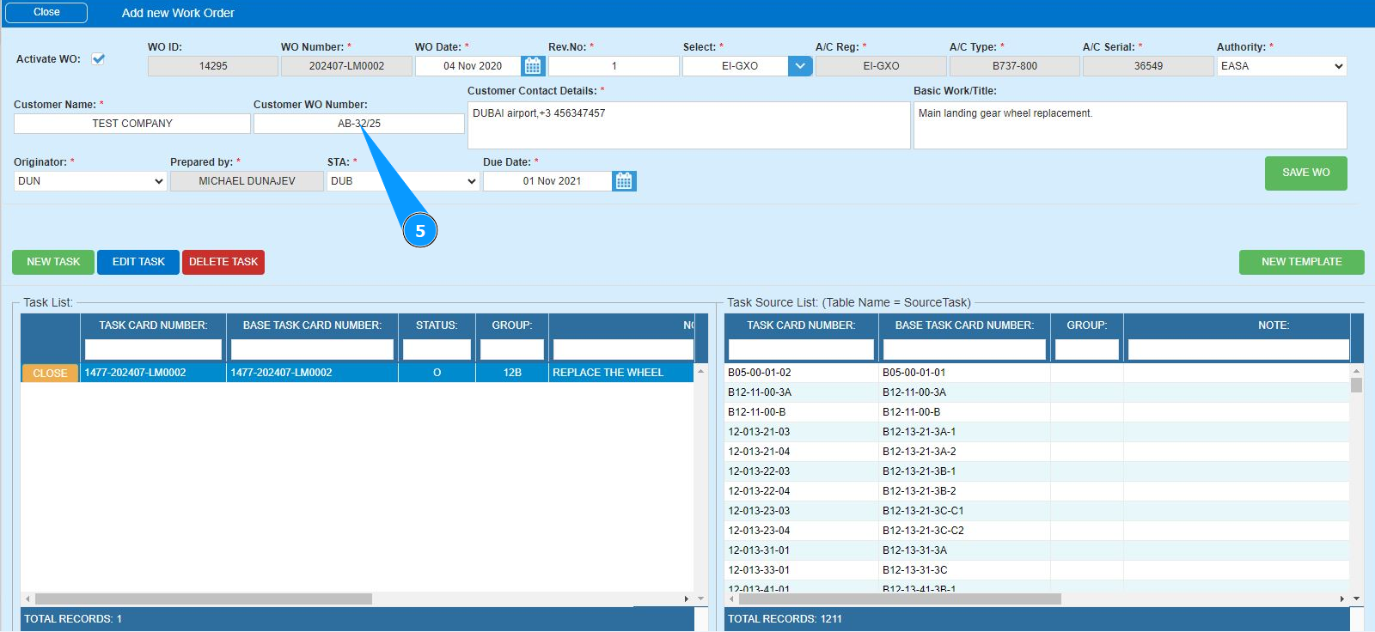
Task: Click the Close button in header
Action: pos(46,13)
